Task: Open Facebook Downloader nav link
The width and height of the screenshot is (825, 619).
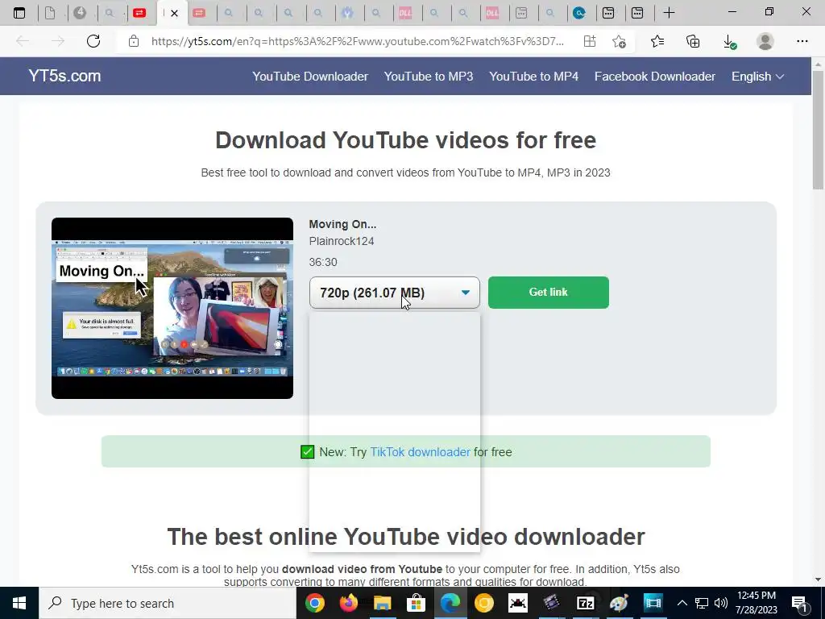Action: 654,77
